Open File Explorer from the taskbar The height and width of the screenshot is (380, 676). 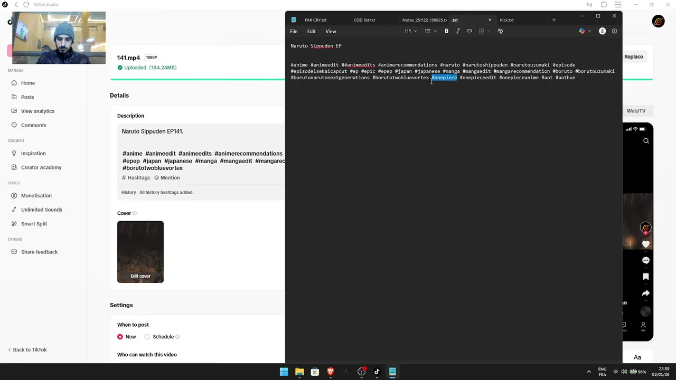coord(299,372)
